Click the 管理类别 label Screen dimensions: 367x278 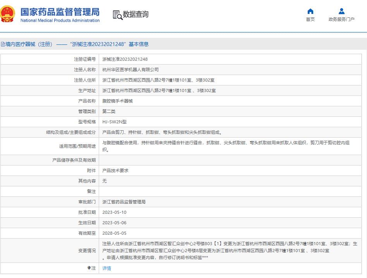(x=87, y=111)
